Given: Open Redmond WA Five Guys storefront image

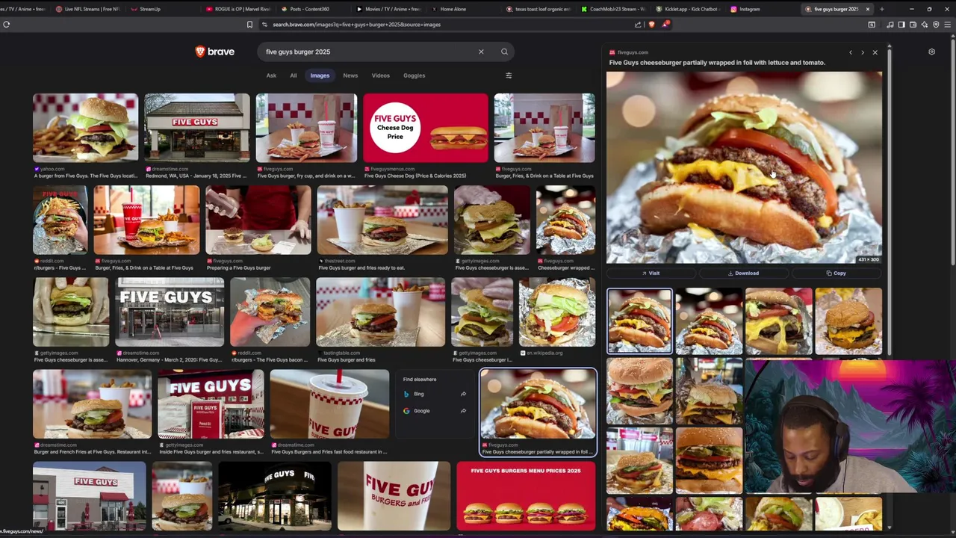Looking at the screenshot, I should click(x=197, y=128).
